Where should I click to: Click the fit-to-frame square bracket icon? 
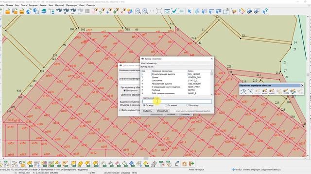pos(159,11)
